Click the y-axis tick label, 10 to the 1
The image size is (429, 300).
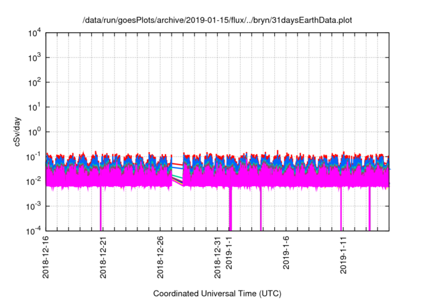coord(34,107)
